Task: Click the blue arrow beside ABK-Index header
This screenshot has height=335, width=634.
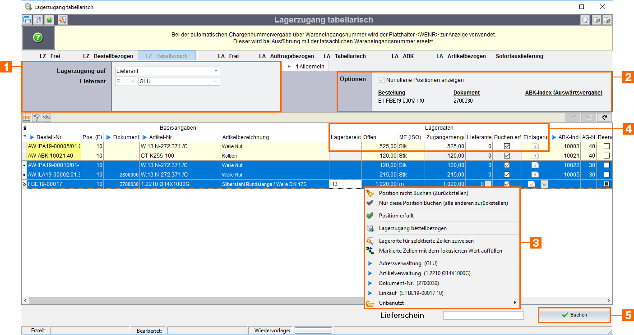Action: pyautogui.click(x=554, y=137)
